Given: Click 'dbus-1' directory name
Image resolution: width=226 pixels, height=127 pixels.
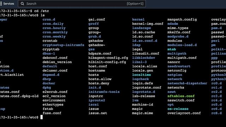Looking at the screenshot, I should 49,53.
